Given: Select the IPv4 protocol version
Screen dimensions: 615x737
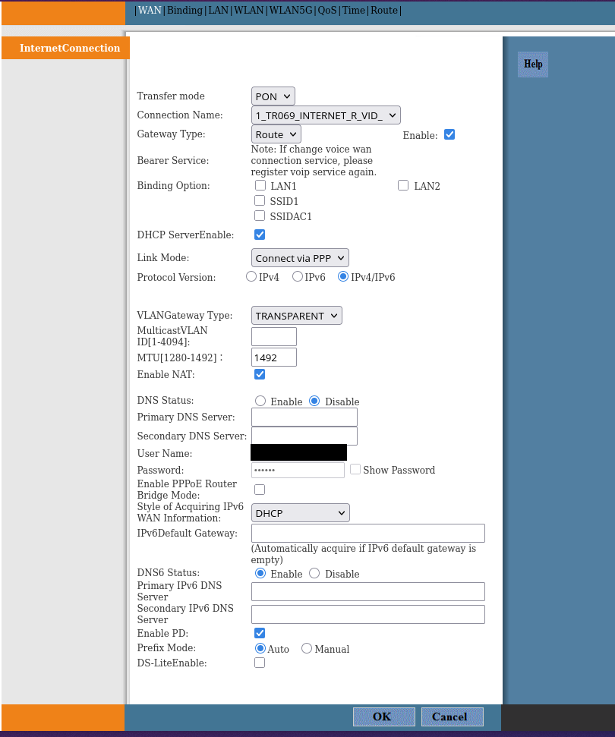Looking at the screenshot, I should click(251, 276).
